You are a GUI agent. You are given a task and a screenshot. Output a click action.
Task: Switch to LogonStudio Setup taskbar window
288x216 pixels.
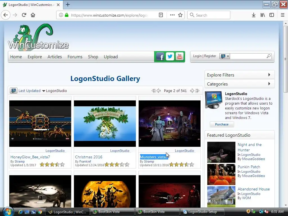[x=202, y=212]
